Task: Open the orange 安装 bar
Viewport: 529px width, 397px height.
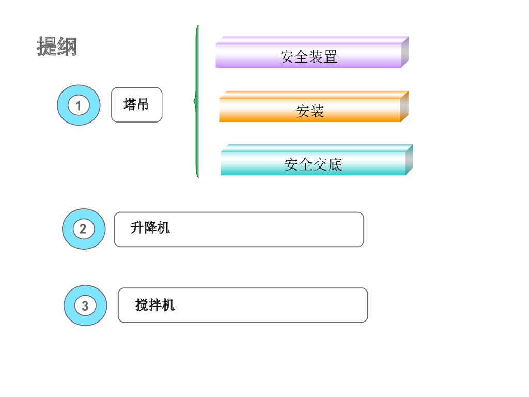Action: click(x=310, y=111)
